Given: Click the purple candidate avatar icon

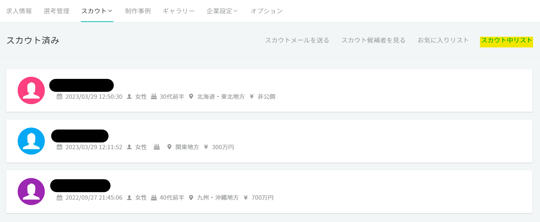Looking at the screenshot, I should click(x=31, y=191).
